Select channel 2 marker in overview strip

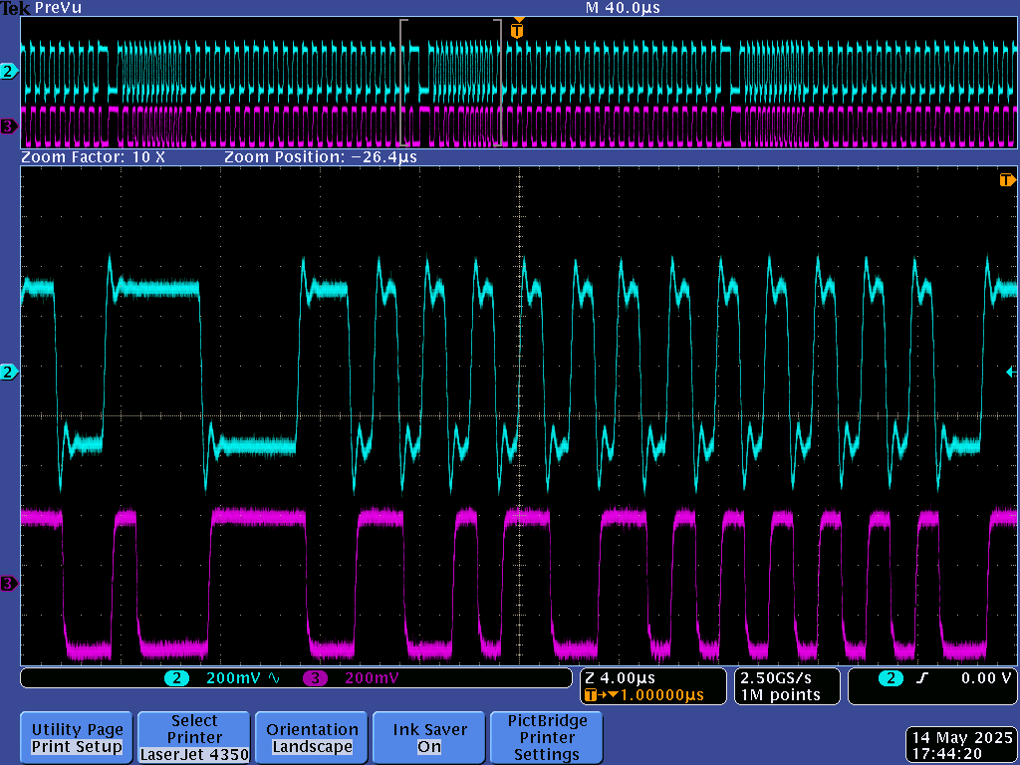pyautogui.click(x=9, y=72)
